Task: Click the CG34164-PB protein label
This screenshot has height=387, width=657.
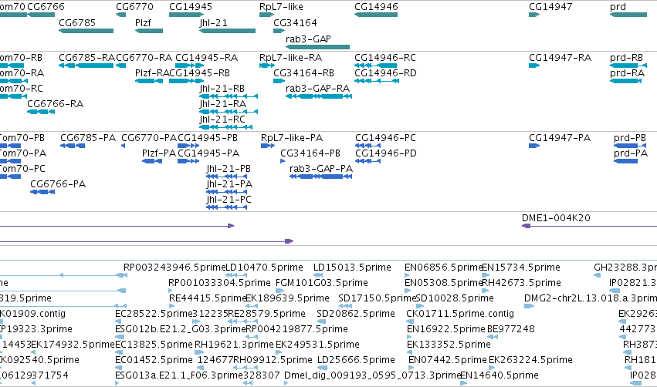Action: (310, 153)
